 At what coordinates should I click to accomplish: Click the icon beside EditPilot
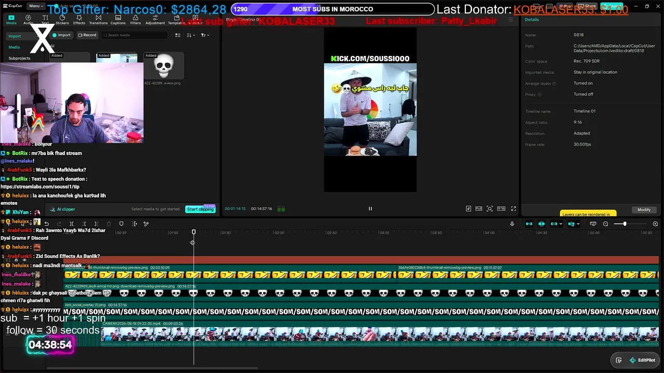coord(619,360)
